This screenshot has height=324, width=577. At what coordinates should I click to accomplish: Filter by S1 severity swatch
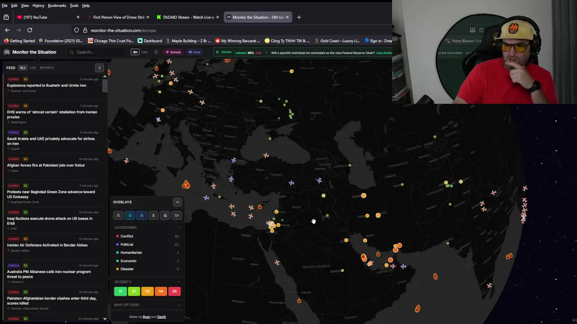(120, 291)
